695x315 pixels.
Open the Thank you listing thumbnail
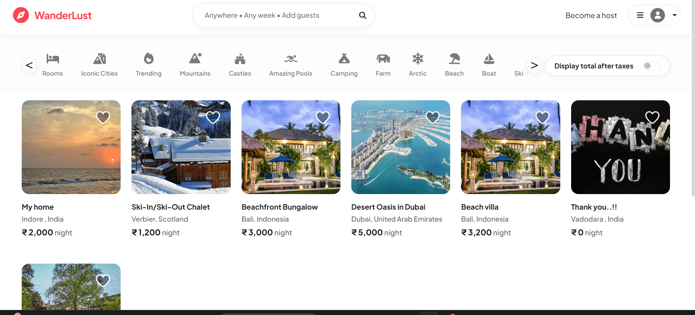coord(620,147)
